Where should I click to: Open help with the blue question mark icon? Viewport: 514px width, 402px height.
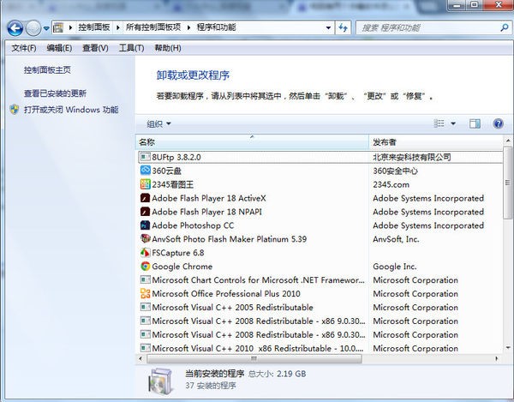[498, 123]
